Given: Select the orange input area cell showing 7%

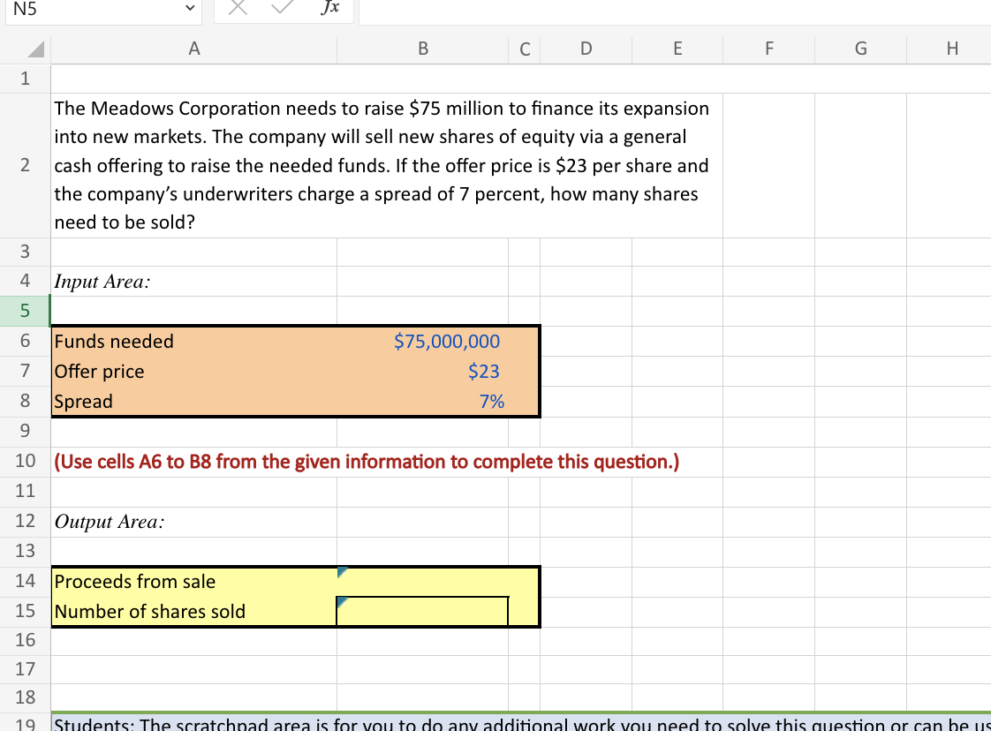Looking at the screenshot, I should [424, 401].
